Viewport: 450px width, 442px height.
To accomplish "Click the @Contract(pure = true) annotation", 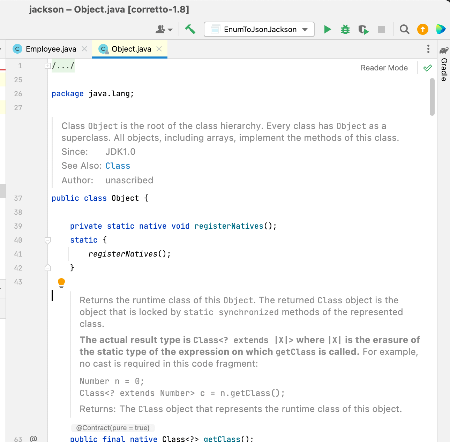I will pos(113,428).
